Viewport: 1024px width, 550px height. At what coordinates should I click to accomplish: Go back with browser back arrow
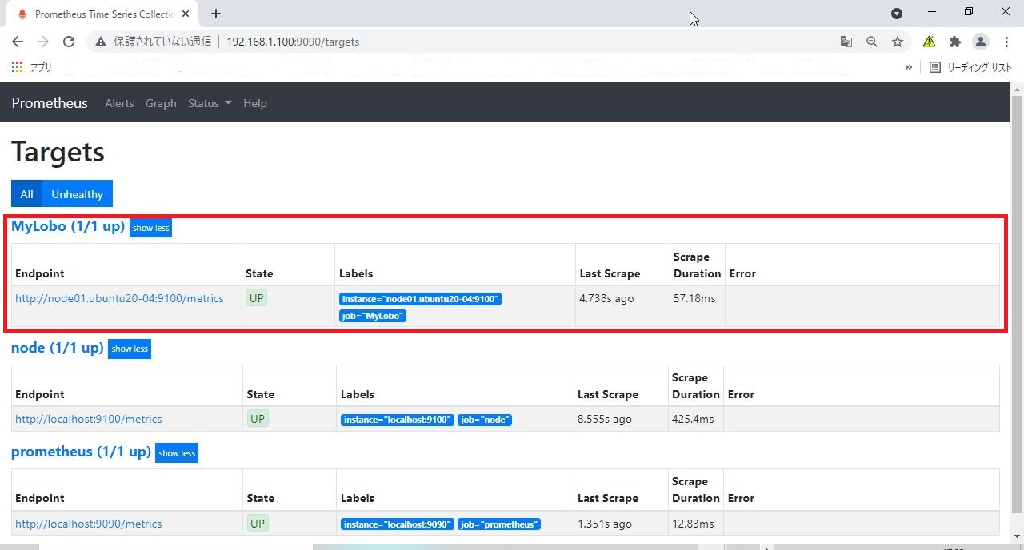(x=18, y=42)
